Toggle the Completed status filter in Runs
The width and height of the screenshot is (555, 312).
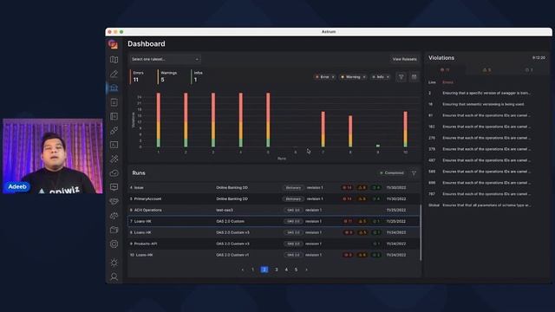391,173
